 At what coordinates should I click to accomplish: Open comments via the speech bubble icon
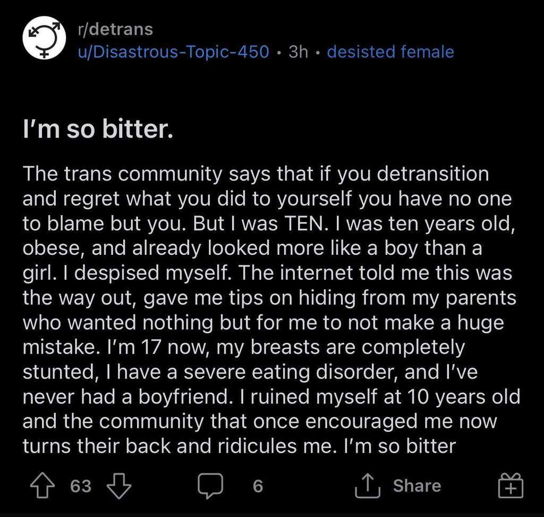[210, 486]
